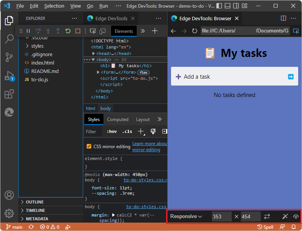The height and width of the screenshot is (231, 302).
Task: Expand the styles folder
Action: 37,46
